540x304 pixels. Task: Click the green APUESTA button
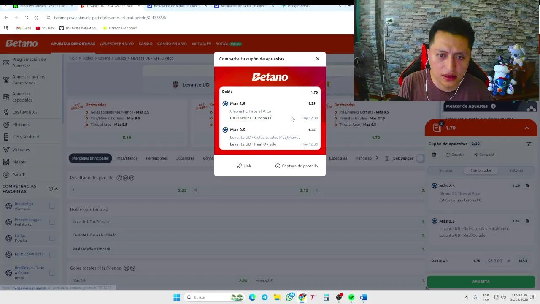pos(481,282)
